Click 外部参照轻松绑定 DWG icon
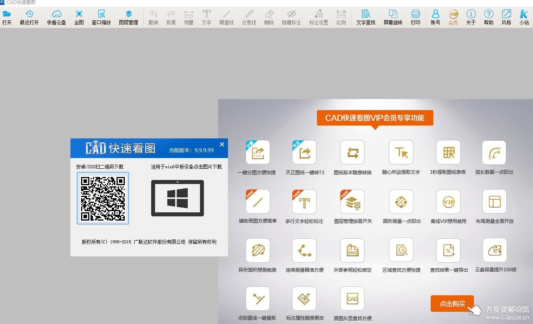The width and height of the screenshot is (533, 324). click(x=352, y=250)
